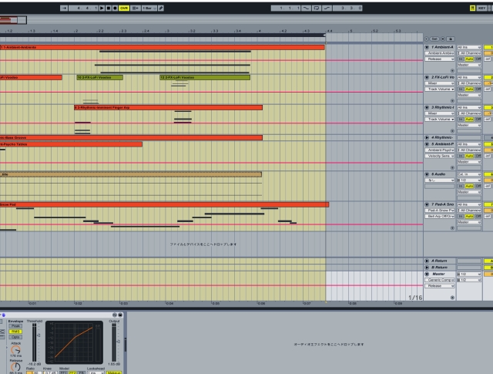
Task: Click the compressor hot-swap preset icon
Action: click(x=113, y=315)
